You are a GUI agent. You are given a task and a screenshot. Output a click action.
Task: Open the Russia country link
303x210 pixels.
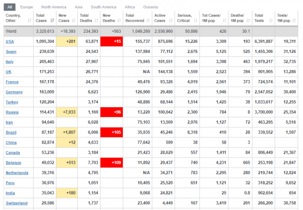12,112
